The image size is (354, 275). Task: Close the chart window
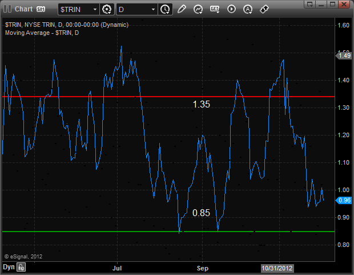coord(344,4)
